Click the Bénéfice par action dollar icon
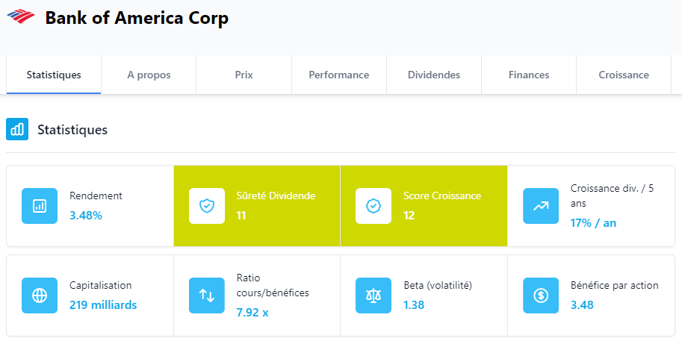Screen dimensions: 682x344 click(541, 295)
